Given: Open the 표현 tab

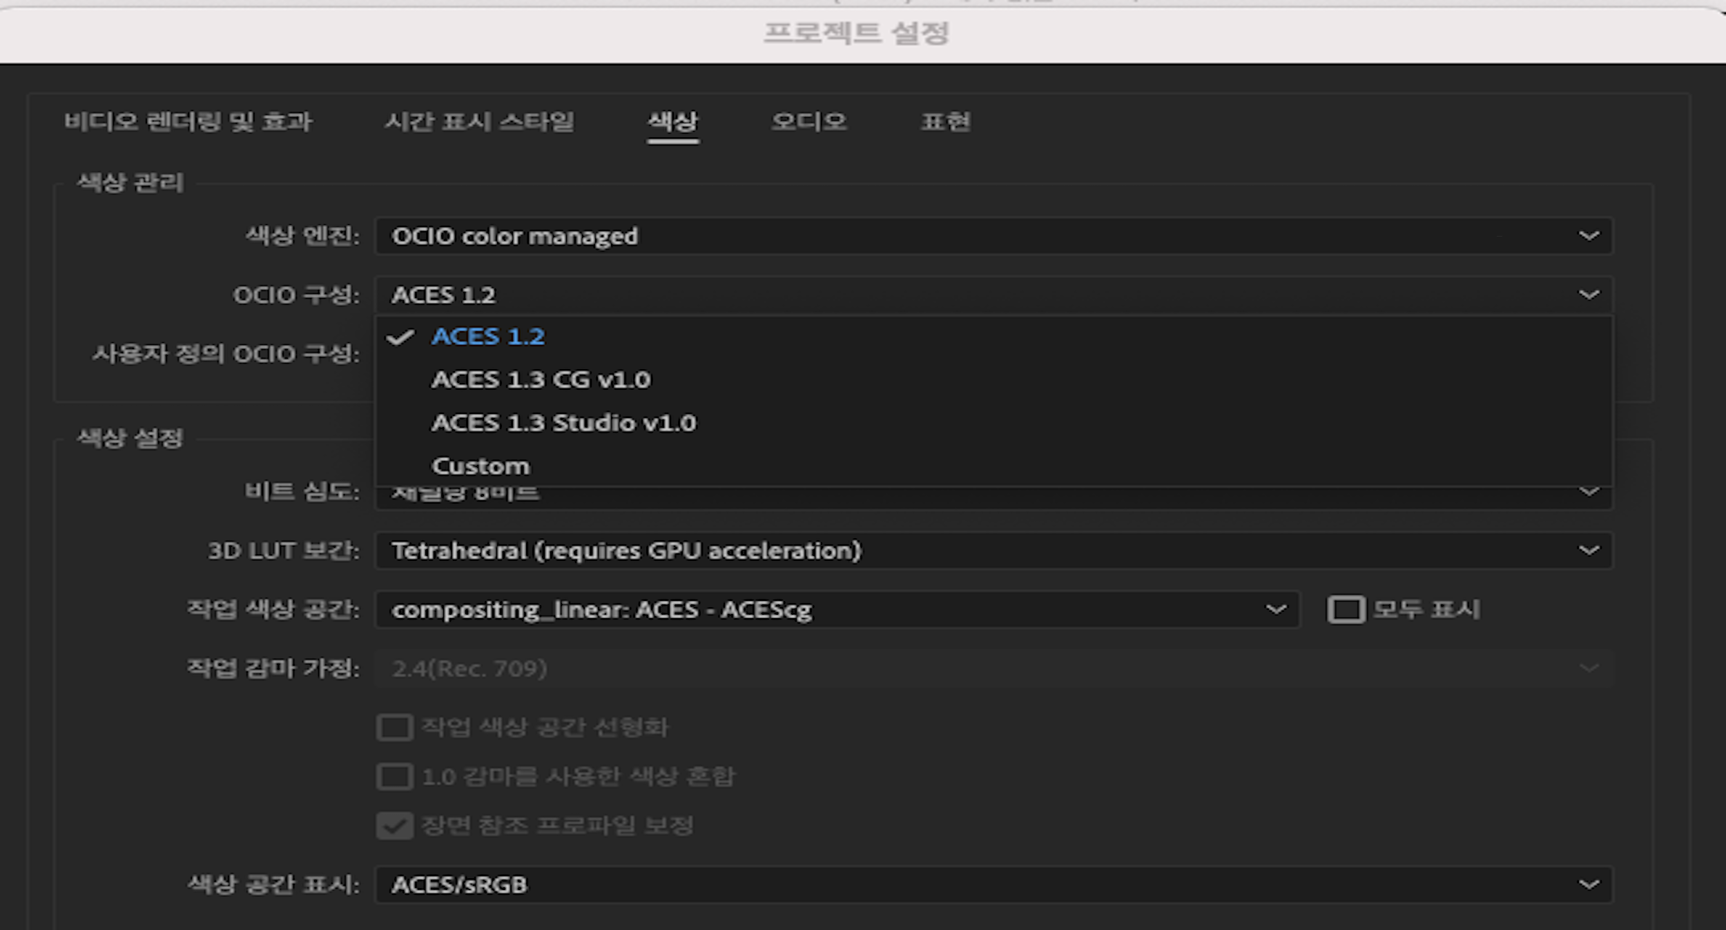Looking at the screenshot, I should point(947,123).
